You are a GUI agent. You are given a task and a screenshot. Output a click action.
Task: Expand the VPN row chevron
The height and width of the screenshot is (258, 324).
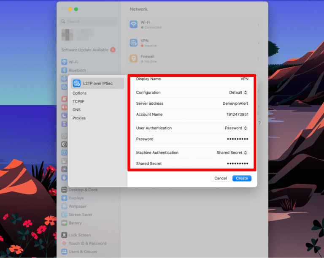pos(258,43)
